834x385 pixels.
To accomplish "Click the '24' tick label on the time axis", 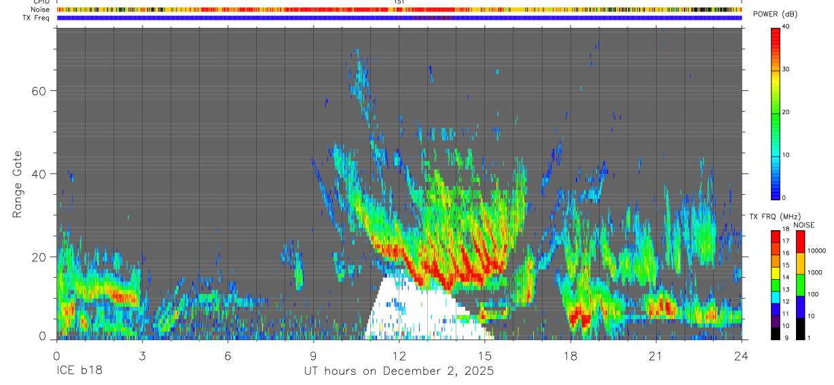I will click(741, 356).
